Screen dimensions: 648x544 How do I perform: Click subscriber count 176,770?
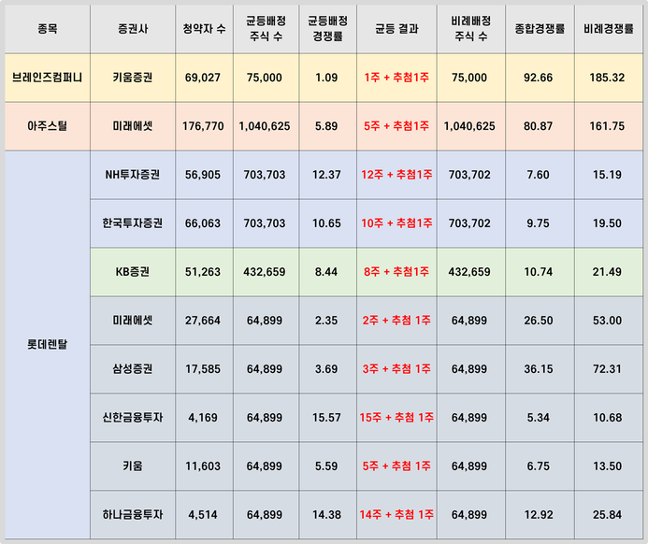pos(203,126)
